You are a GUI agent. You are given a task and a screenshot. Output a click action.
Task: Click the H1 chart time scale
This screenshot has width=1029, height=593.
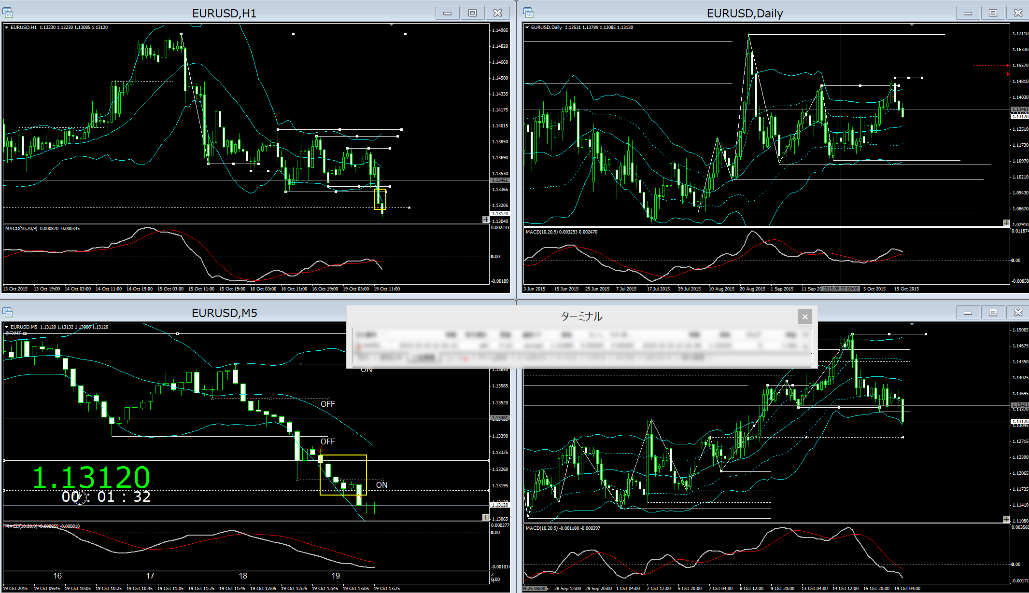pyautogui.click(x=241, y=289)
